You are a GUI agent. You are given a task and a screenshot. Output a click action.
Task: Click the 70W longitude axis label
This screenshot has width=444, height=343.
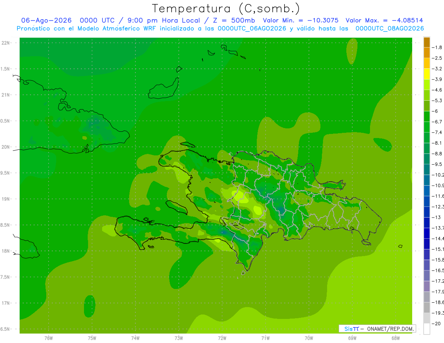pyautogui.click(x=309, y=338)
